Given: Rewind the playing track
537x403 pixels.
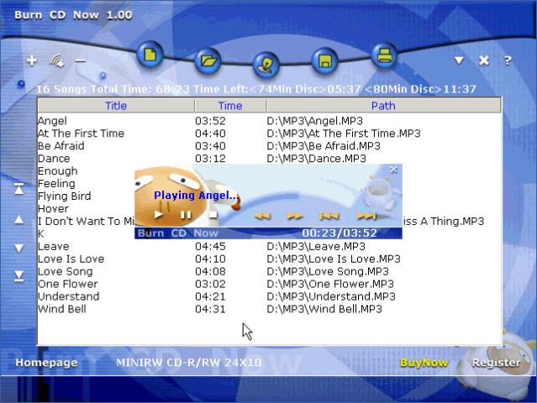Looking at the screenshot, I should [x=263, y=216].
